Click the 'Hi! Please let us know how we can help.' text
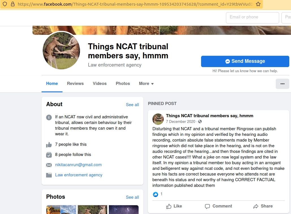This screenshot has height=214, width=291. click(245, 71)
